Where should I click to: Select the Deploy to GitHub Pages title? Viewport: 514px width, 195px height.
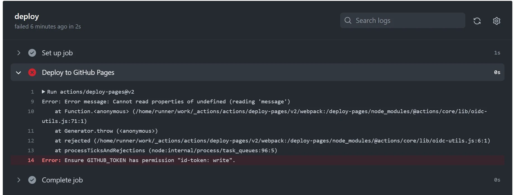[78, 72]
